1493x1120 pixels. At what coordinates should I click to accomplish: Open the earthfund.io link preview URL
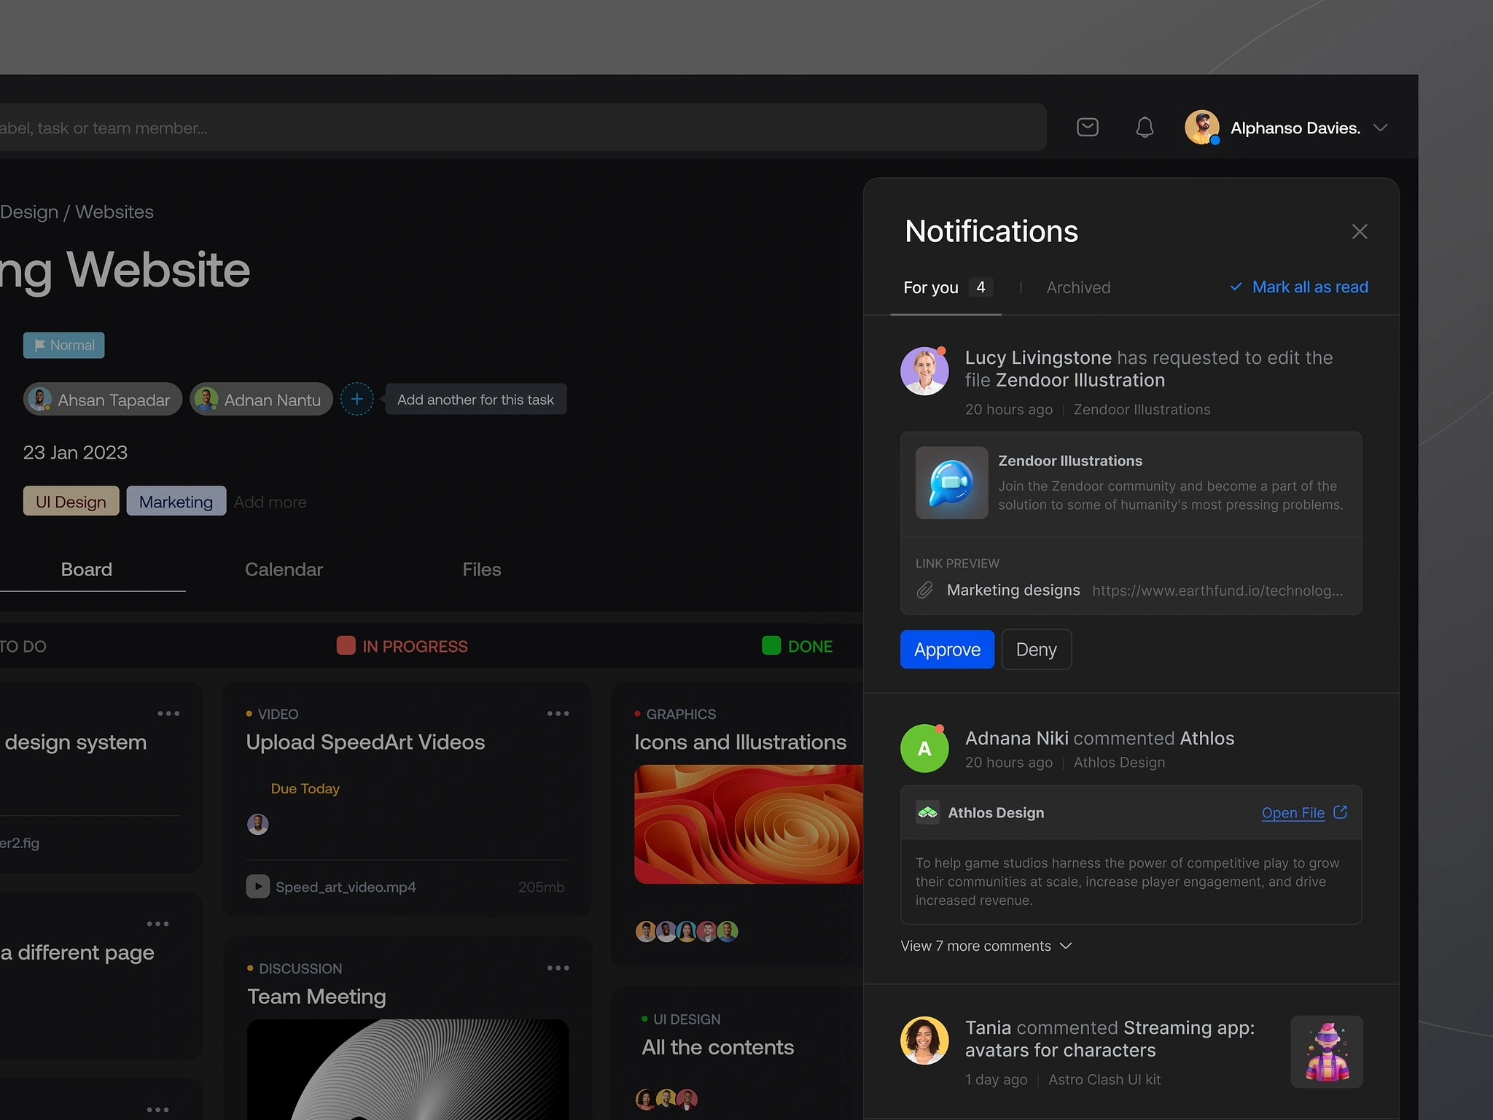tap(1217, 591)
